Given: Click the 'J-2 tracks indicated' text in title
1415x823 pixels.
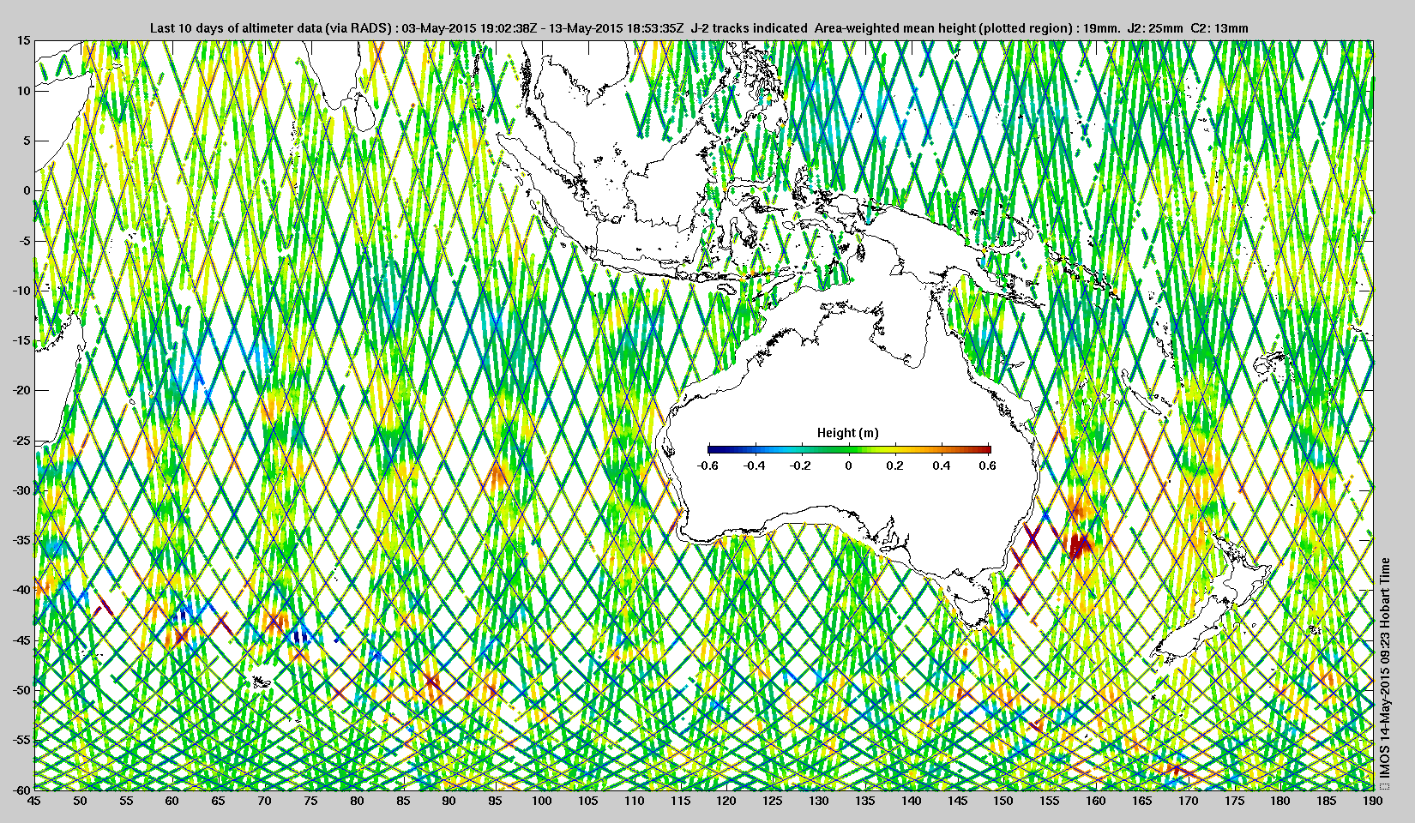Looking at the screenshot, I should [x=749, y=27].
